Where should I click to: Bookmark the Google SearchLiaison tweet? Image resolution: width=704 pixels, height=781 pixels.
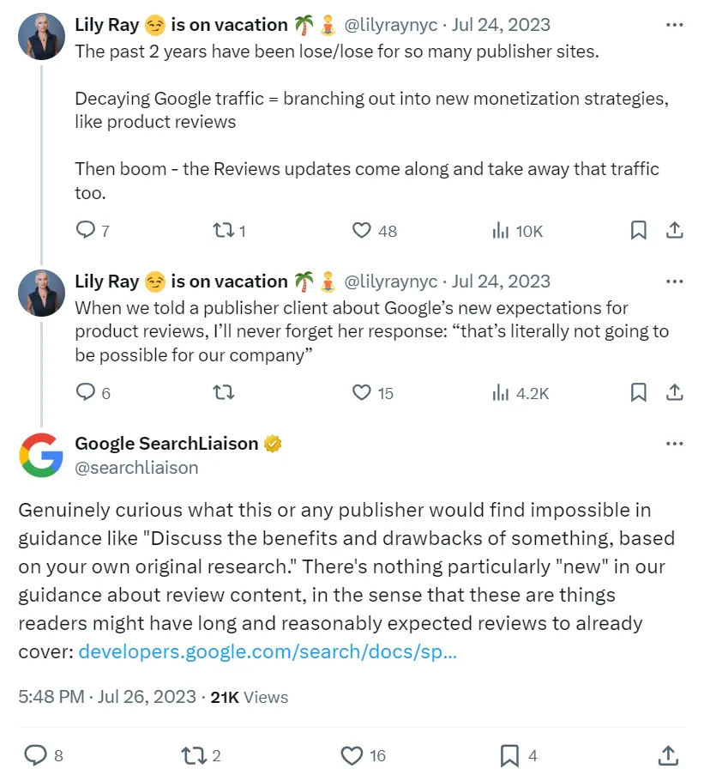click(509, 755)
